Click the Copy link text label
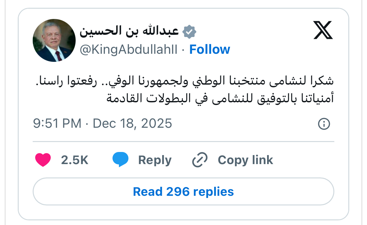The width and height of the screenshot is (367, 225). (x=245, y=160)
